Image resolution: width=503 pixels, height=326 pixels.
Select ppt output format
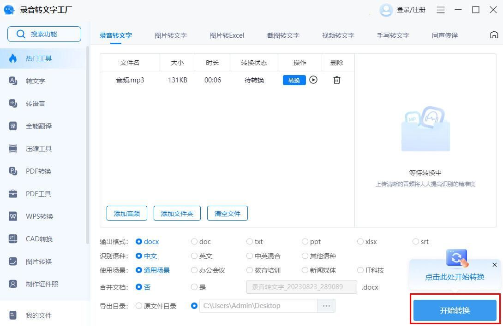pyautogui.click(x=305, y=241)
